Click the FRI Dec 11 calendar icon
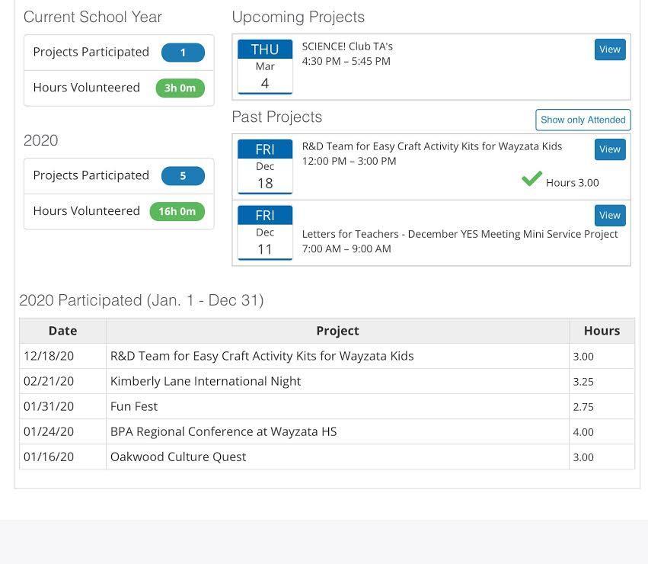648x564 pixels. (x=265, y=232)
